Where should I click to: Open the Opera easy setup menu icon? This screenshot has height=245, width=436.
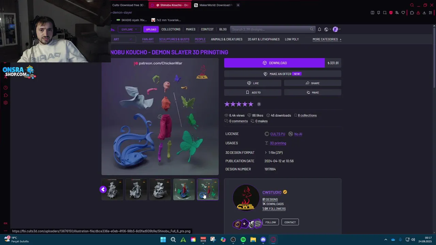pyautogui.click(x=430, y=13)
